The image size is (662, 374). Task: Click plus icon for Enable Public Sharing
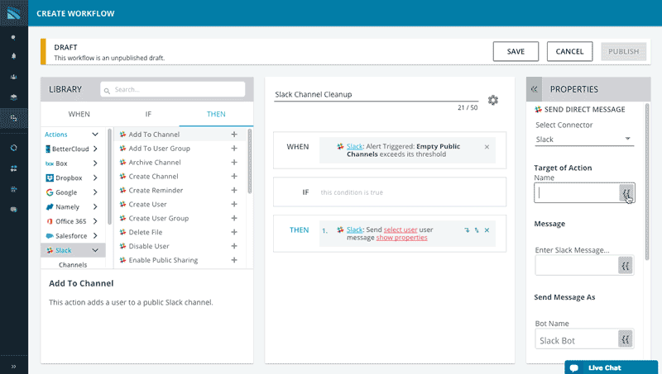coord(234,260)
